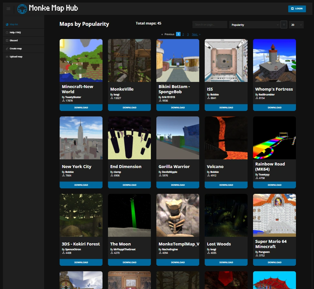
Task: Click the Create map pencil icon
Action: (x=7, y=48)
